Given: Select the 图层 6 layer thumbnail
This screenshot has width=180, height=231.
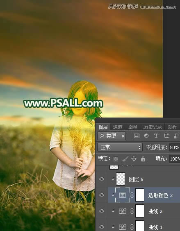Looking at the screenshot, I should pos(121,179).
